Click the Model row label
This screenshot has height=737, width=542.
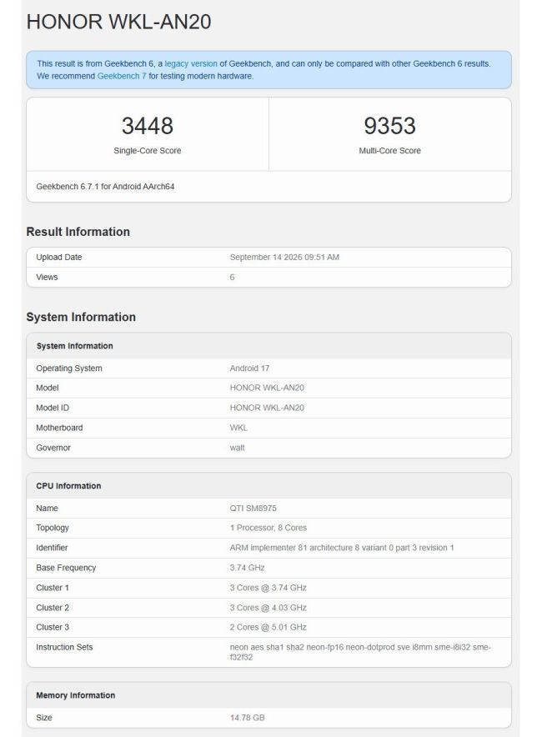point(48,388)
